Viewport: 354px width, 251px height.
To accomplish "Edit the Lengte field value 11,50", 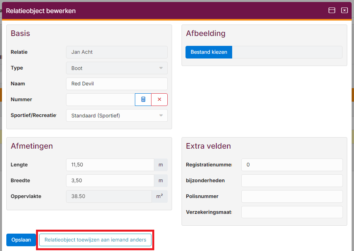I will tap(110, 165).
